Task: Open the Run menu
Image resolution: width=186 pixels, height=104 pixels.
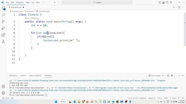Action: (38, 2)
